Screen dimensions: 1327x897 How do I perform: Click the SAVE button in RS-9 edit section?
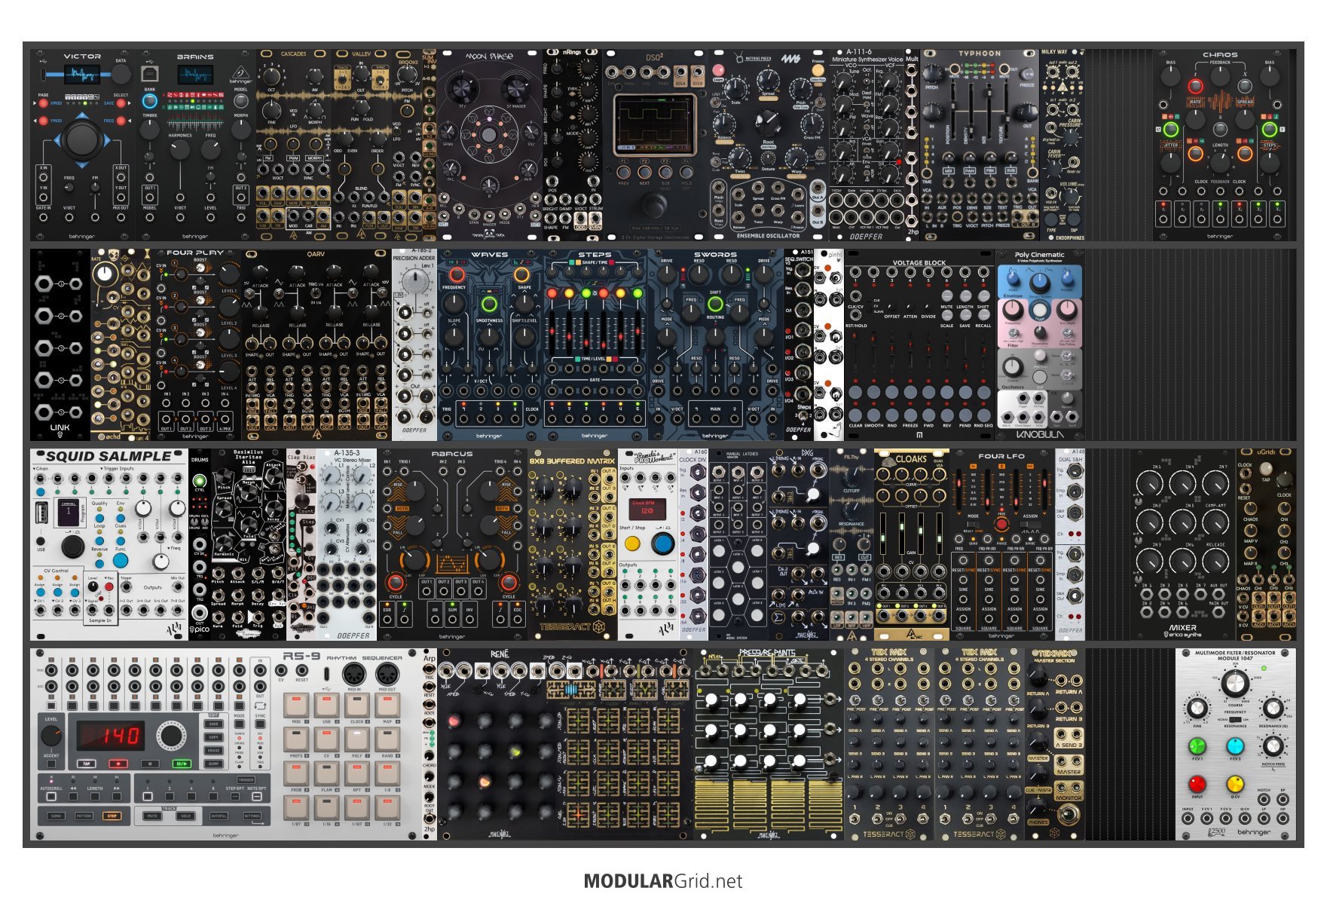[x=213, y=724]
